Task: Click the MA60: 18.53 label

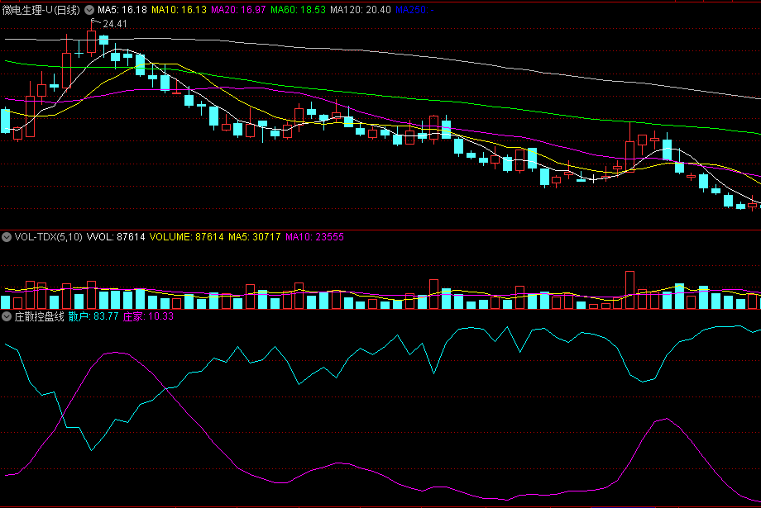Action: click(298, 10)
